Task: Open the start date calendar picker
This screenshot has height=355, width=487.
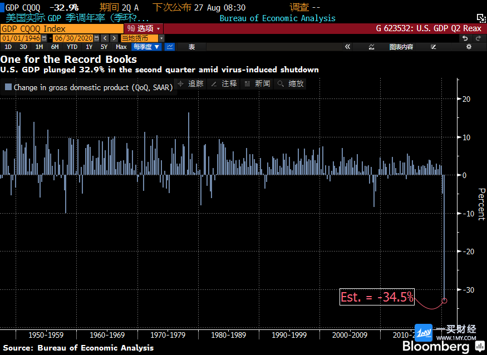Action: tap(44, 38)
